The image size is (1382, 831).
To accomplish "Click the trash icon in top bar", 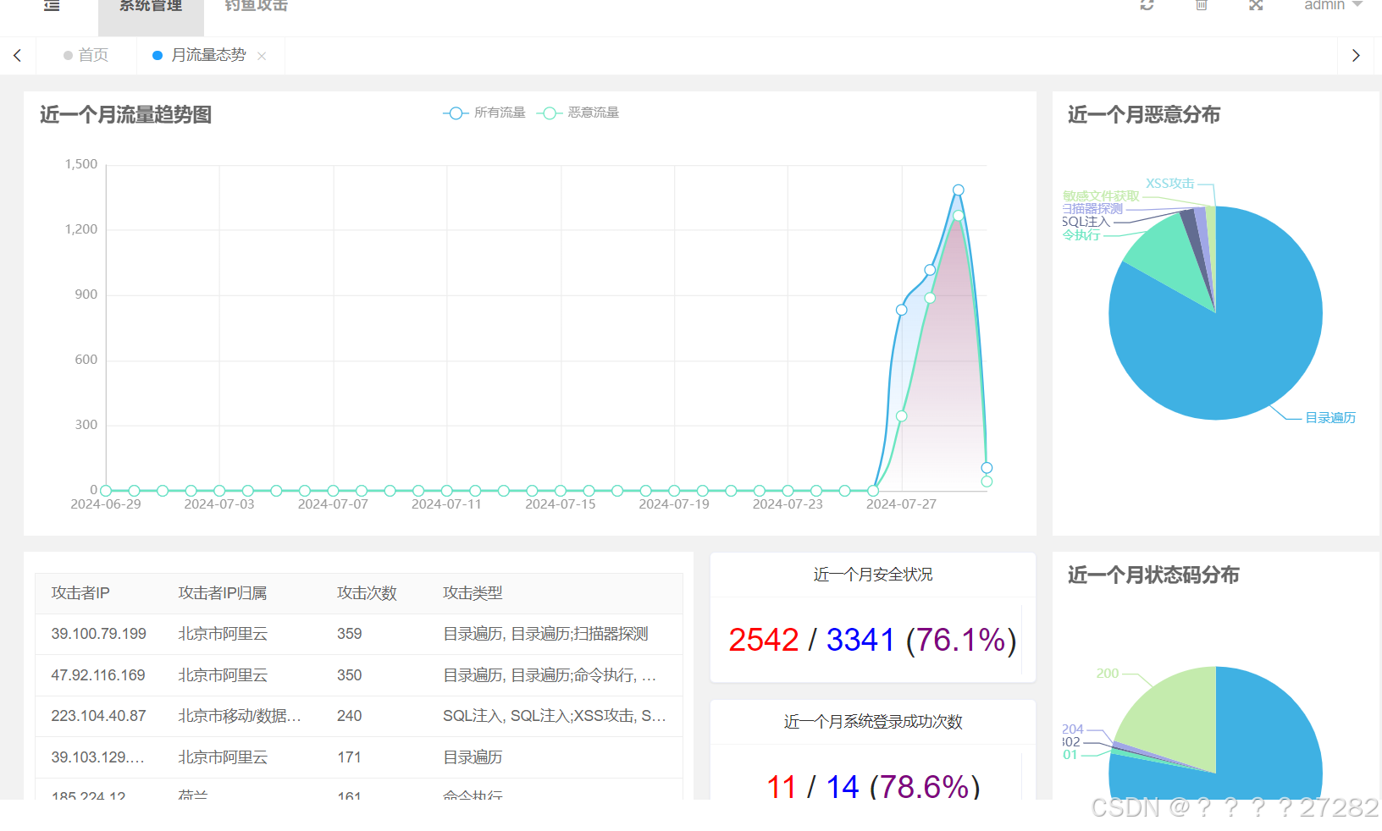I will coord(1202,5).
